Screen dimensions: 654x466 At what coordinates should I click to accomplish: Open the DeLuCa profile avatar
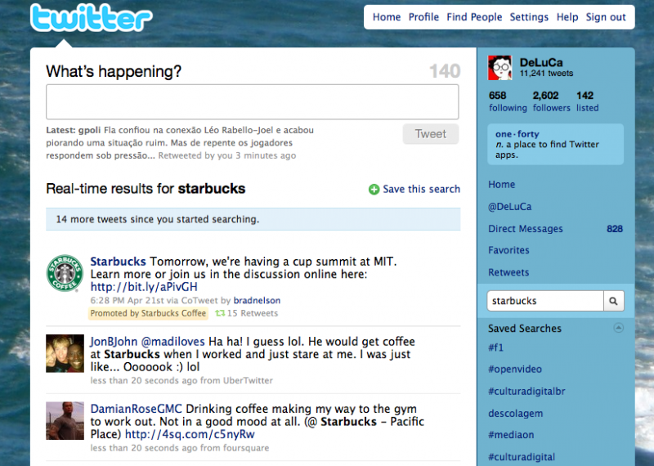[x=500, y=68]
